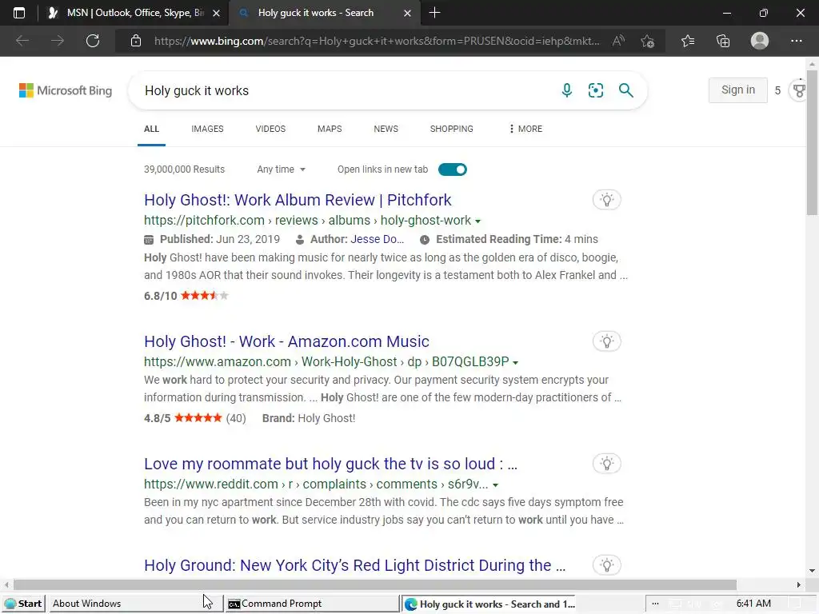Click the horizontal scrollbar thumb
This screenshot has height=614, width=819.
point(375,584)
